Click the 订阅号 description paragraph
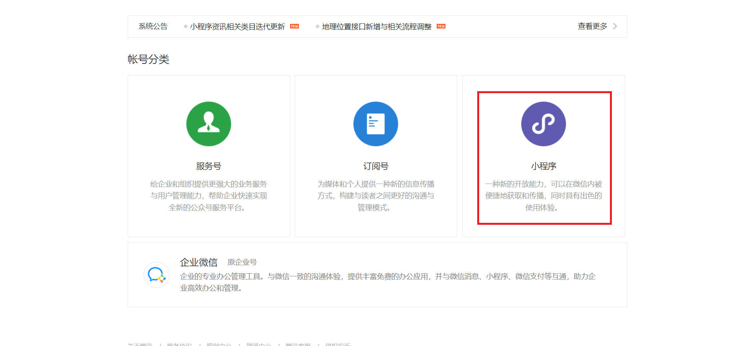Screen dimensions: 750x346 (375, 196)
